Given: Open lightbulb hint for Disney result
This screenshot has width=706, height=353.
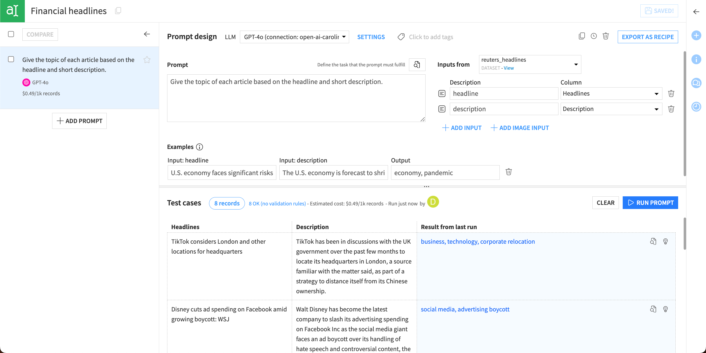Looking at the screenshot, I should click(x=665, y=309).
